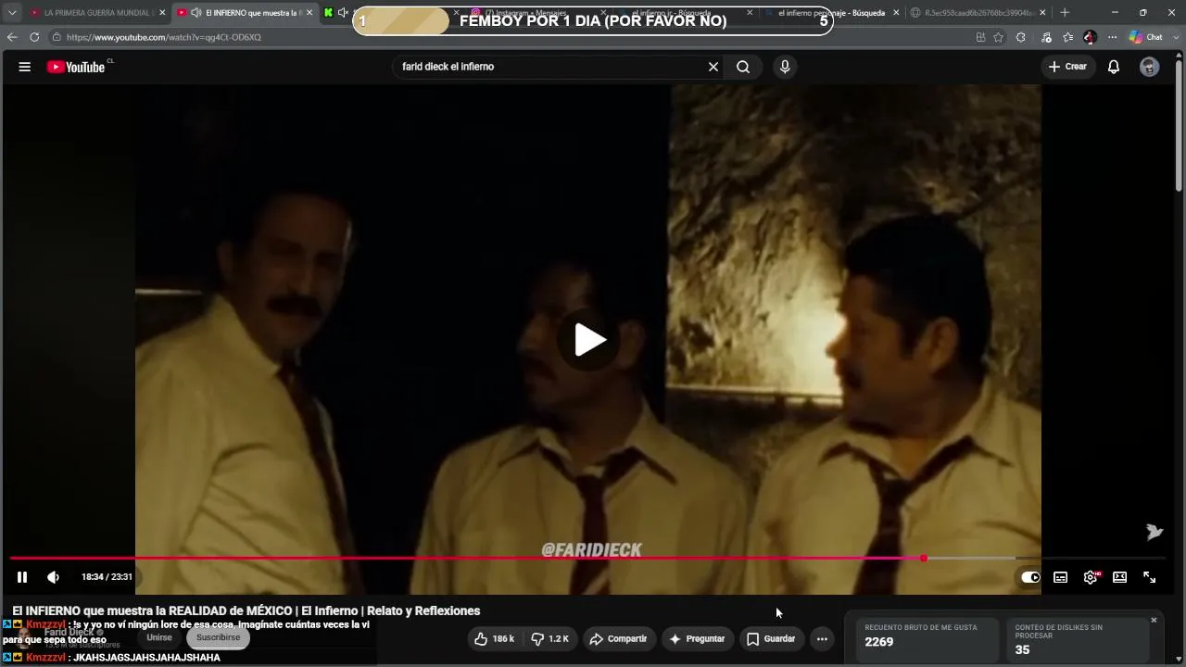The width and height of the screenshot is (1186, 667).
Task: Submit search with magnifier button
Action: (x=743, y=67)
